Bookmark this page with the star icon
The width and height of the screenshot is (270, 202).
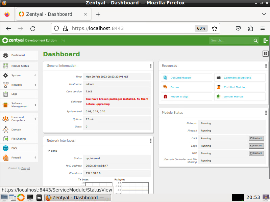click(x=214, y=28)
